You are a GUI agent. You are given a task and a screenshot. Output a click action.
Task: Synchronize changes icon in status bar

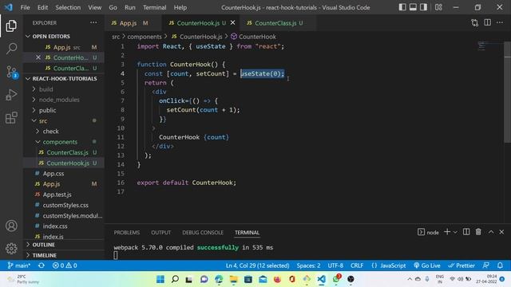click(x=42, y=265)
